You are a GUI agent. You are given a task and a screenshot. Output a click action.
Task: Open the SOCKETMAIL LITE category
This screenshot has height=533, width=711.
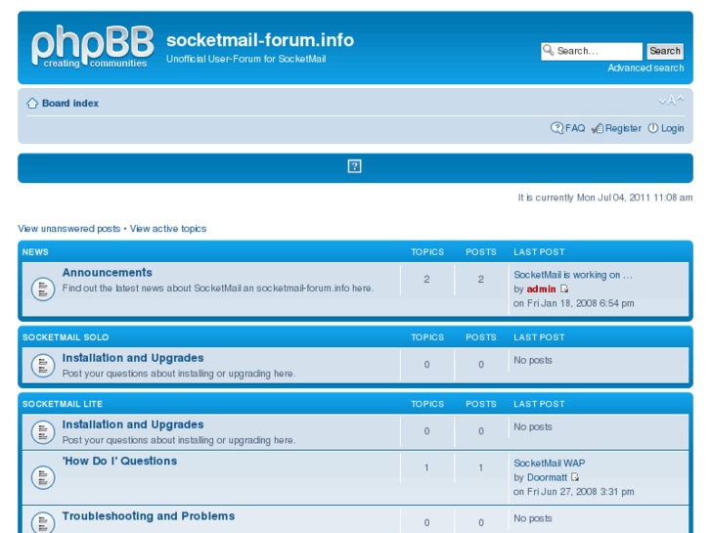63,404
